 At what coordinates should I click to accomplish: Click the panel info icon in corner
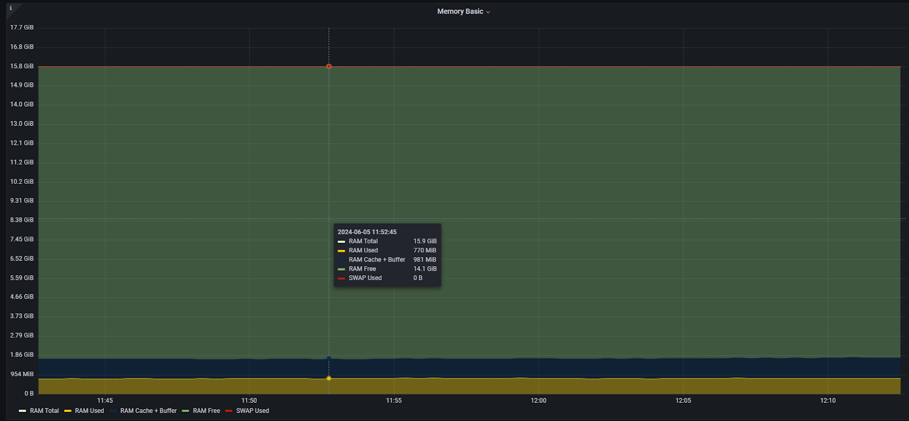10,8
